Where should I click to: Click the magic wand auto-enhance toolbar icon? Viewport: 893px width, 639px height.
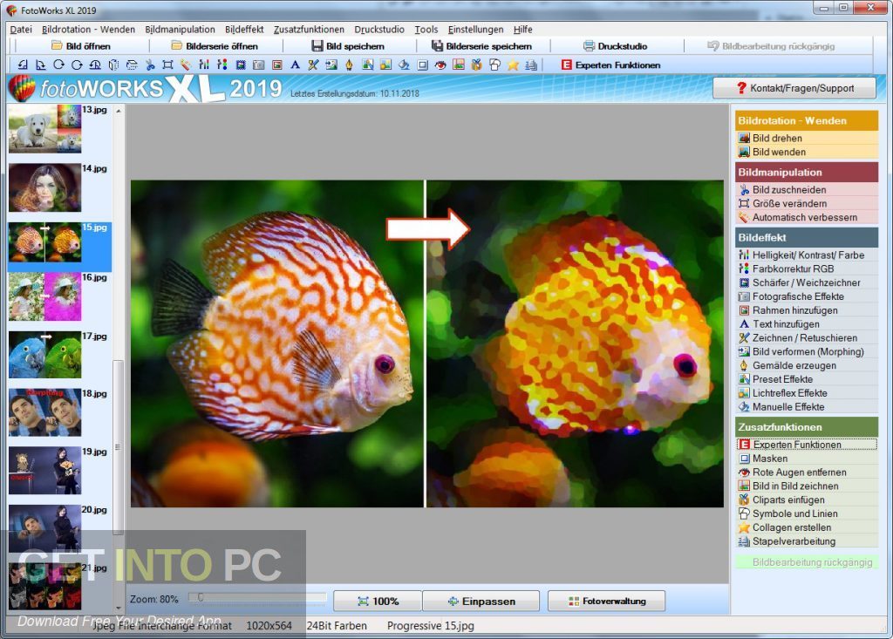point(186,65)
